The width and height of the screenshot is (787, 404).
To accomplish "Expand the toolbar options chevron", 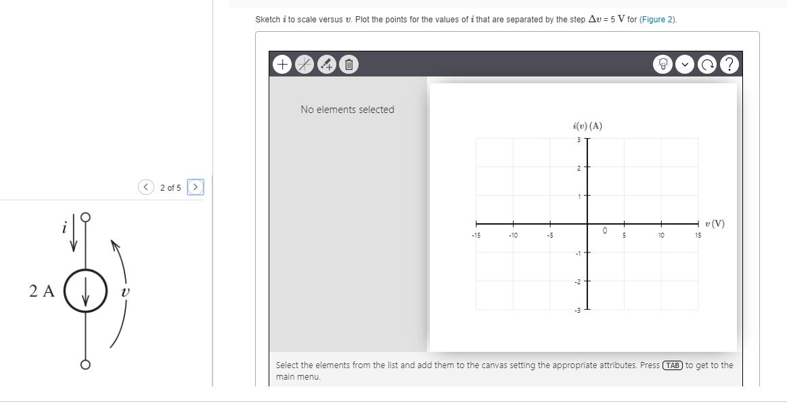I will click(x=685, y=63).
